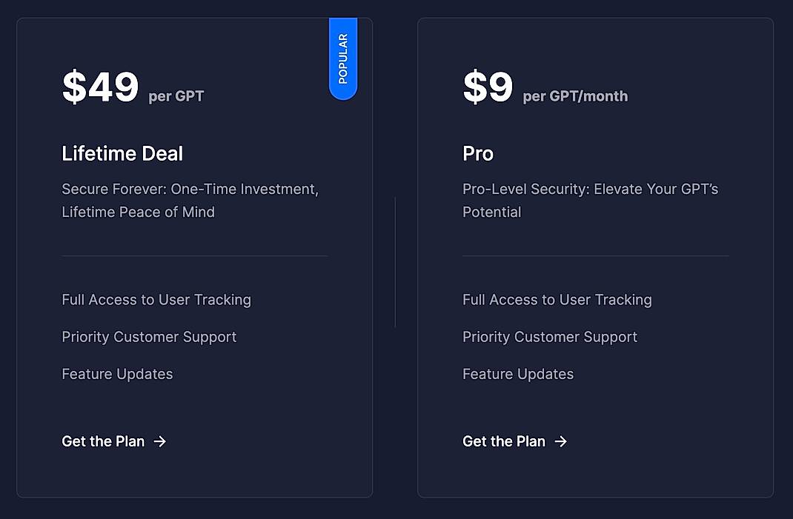Click the Pro-Level Security description text
Screen dimensions: 793x519
pos(591,200)
